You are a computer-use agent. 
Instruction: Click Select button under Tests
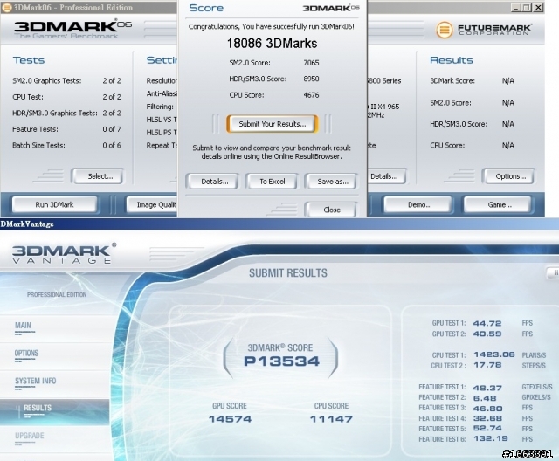tap(100, 176)
